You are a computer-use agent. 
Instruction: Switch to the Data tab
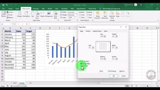43,9
